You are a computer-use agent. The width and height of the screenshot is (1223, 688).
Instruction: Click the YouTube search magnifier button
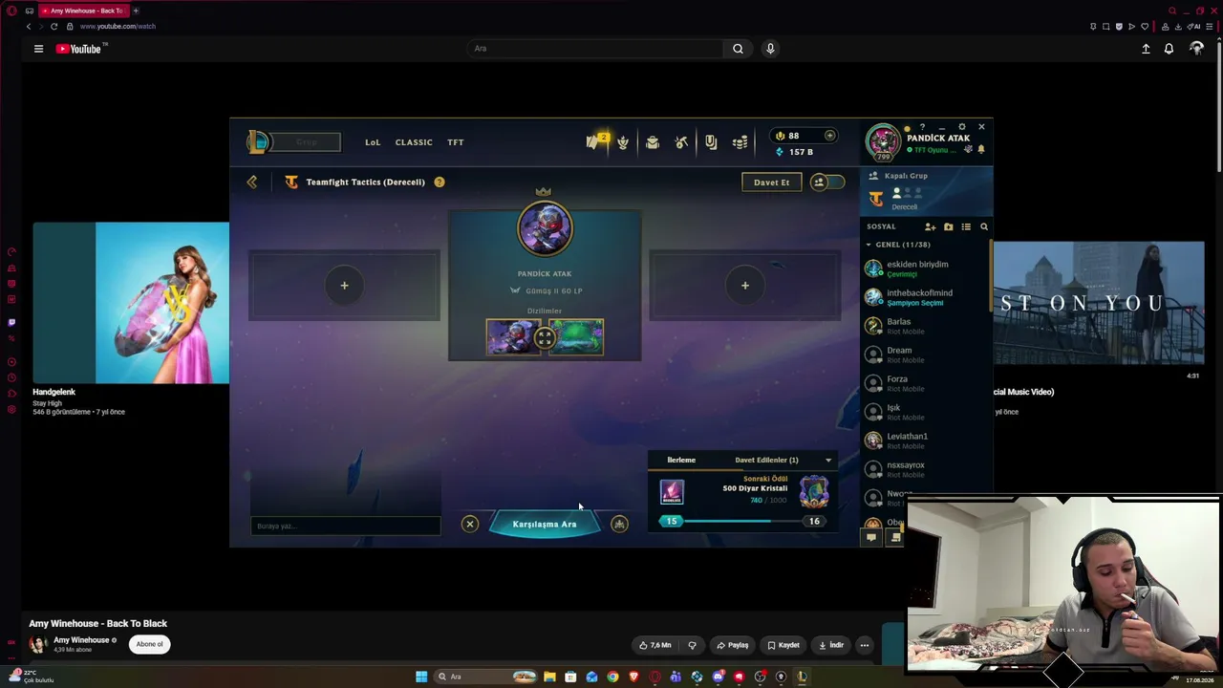(738, 49)
